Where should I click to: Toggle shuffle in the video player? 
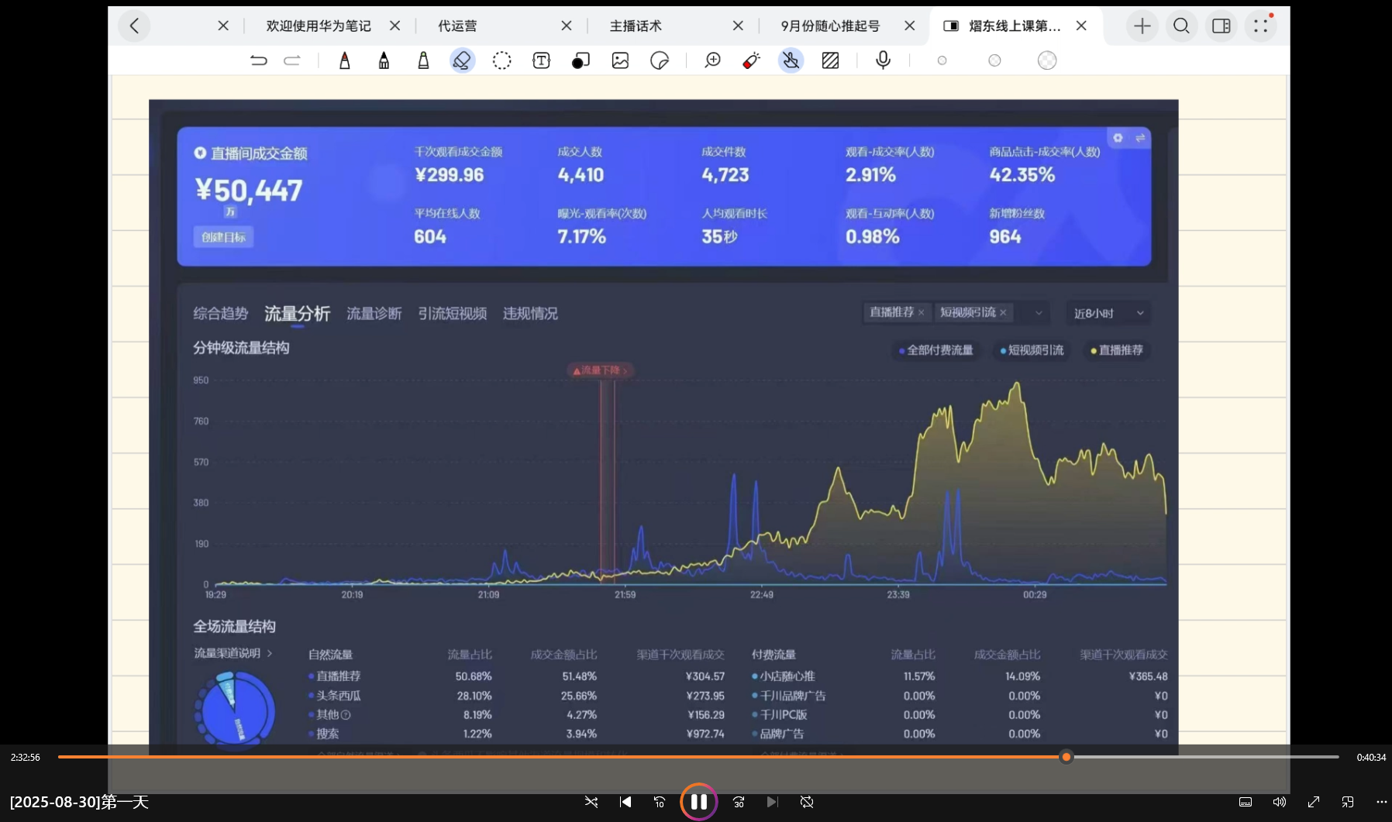click(x=591, y=802)
